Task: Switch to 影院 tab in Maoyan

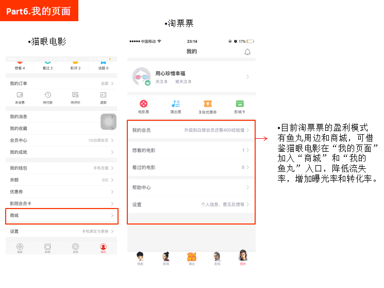Action: [47, 248]
